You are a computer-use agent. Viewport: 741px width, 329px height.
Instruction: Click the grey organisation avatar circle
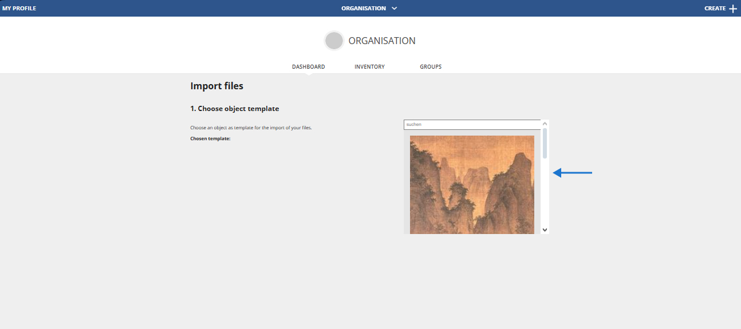click(334, 41)
